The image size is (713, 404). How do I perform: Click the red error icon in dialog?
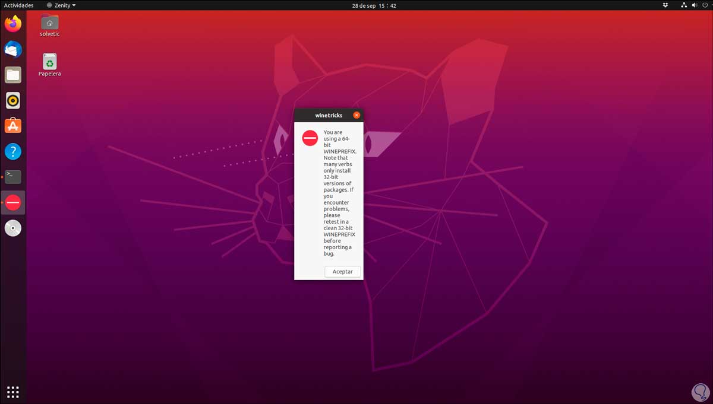pos(310,138)
